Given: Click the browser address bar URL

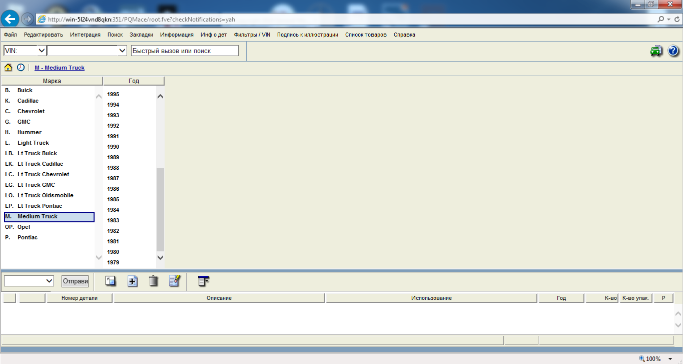Looking at the screenshot, I should (142, 20).
